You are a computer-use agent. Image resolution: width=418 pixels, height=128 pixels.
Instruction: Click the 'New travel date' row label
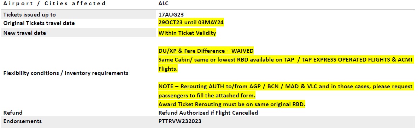[24, 33]
